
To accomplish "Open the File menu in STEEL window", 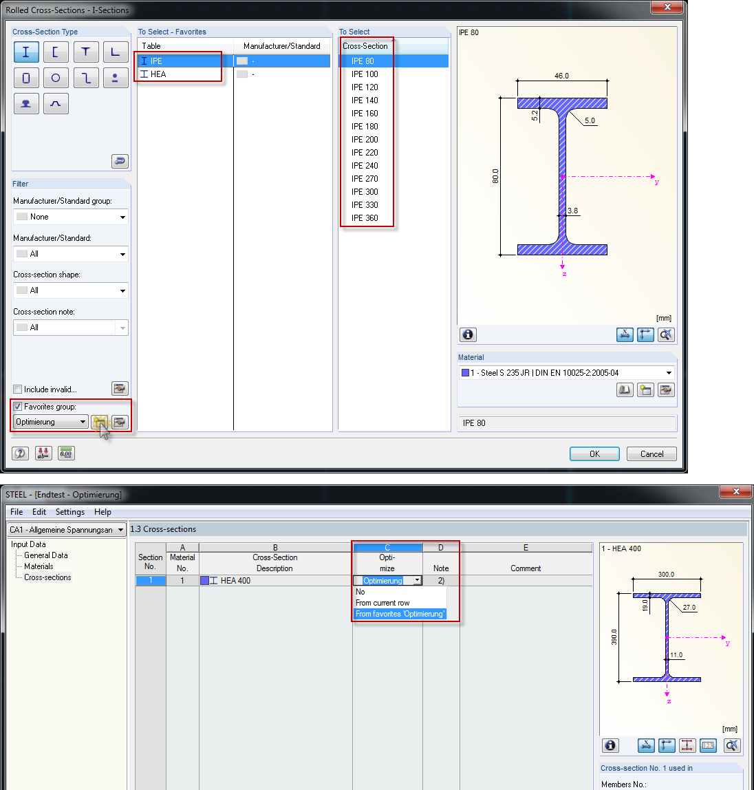I will coord(17,512).
